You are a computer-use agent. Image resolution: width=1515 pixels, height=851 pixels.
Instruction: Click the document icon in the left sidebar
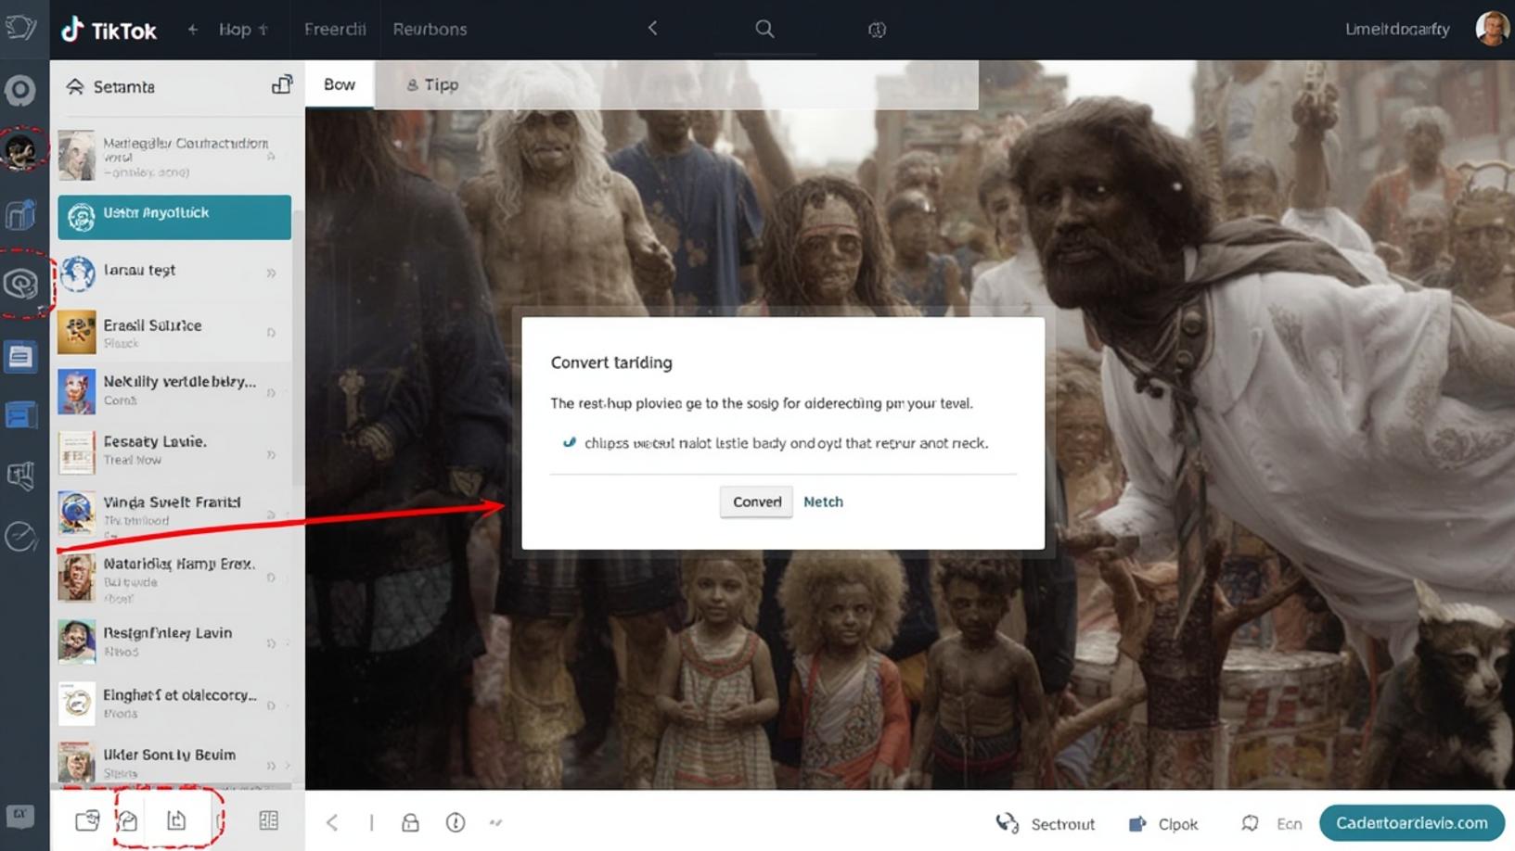22,356
